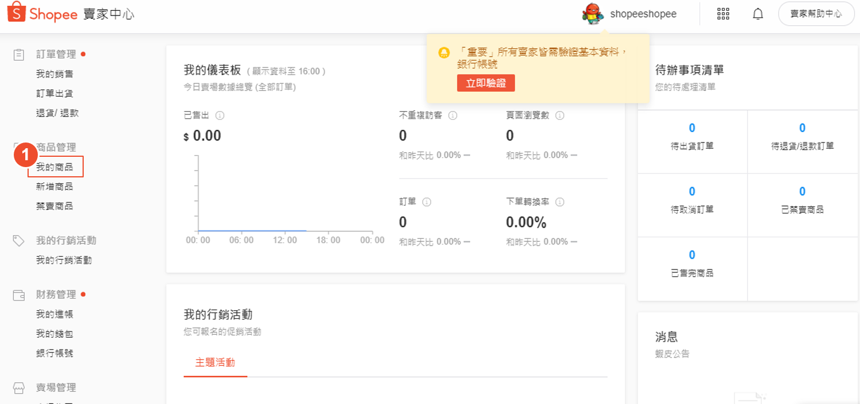Open 我的商品 in the sidebar
The image size is (860, 404).
point(55,167)
